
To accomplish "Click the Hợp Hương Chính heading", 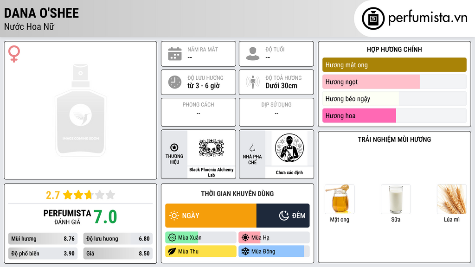I will [x=394, y=49].
